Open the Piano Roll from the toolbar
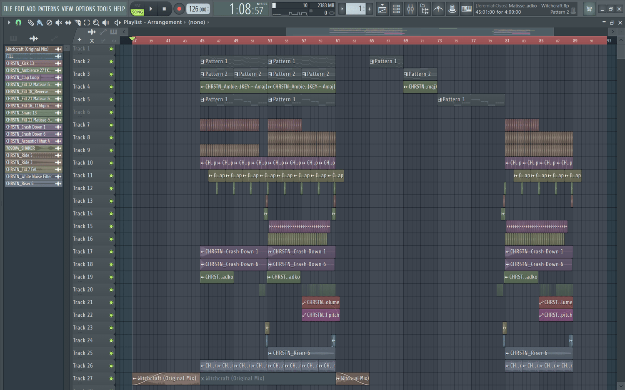Screen dimensions: 625x390 click(x=466, y=9)
